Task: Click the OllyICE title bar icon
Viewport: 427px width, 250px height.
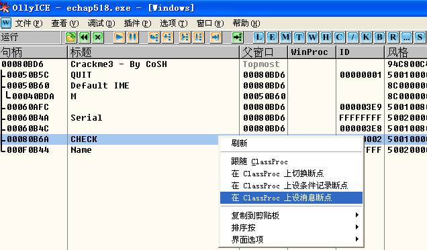Action: (5, 7)
